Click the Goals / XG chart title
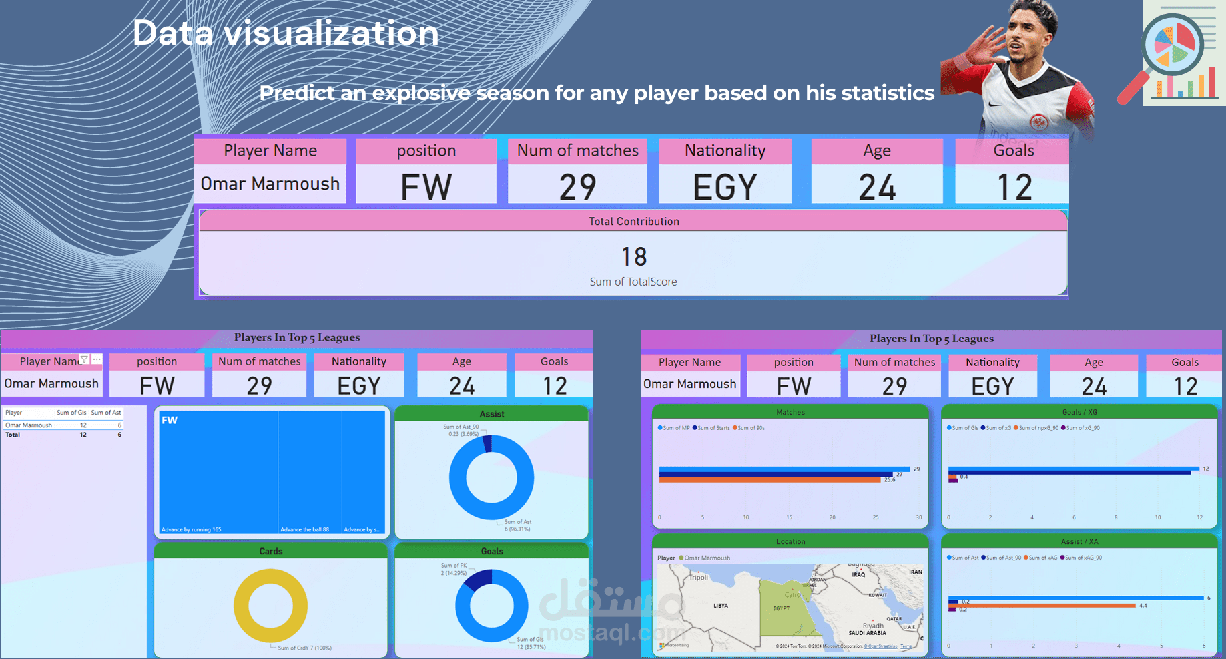The height and width of the screenshot is (659, 1226). coord(1079,412)
